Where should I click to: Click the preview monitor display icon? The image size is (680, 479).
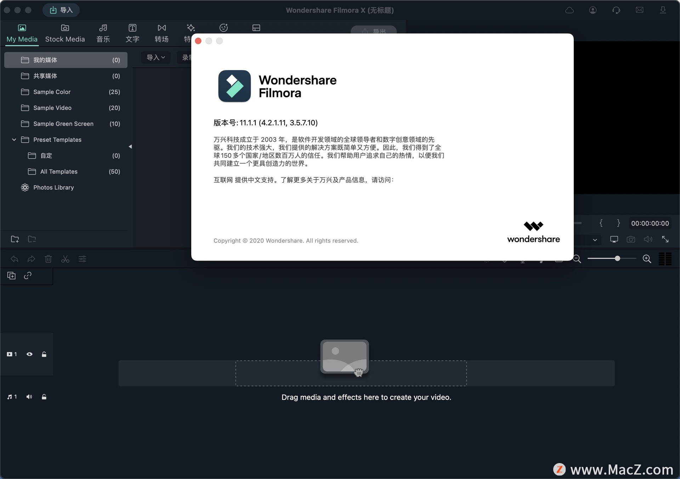614,239
